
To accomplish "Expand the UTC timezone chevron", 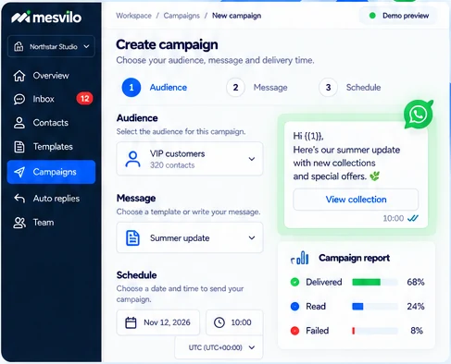I will 252,347.
